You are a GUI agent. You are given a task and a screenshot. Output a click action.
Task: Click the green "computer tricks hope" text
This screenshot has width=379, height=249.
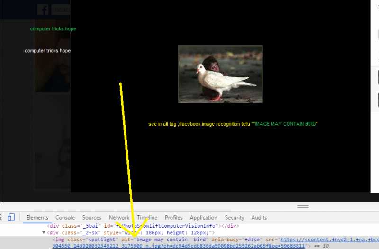pyautogui.click(x=53, y=29)
